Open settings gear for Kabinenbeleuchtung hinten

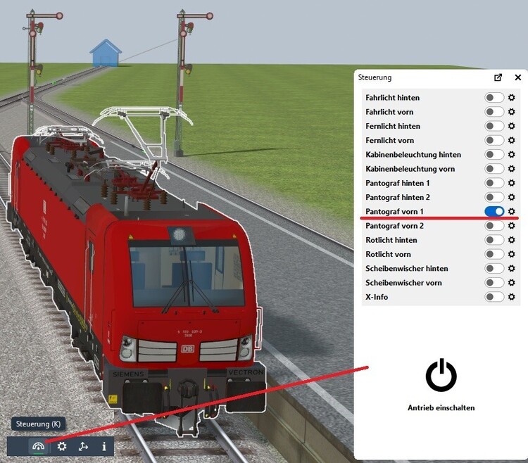click(x=512, y=154)
